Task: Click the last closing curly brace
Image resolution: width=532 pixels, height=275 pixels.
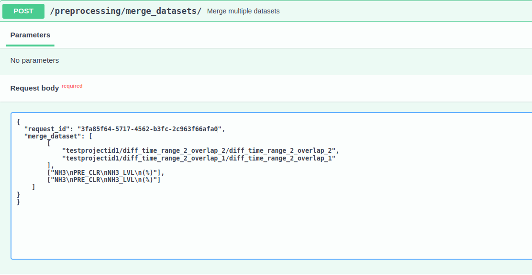Action: [19, 202]
